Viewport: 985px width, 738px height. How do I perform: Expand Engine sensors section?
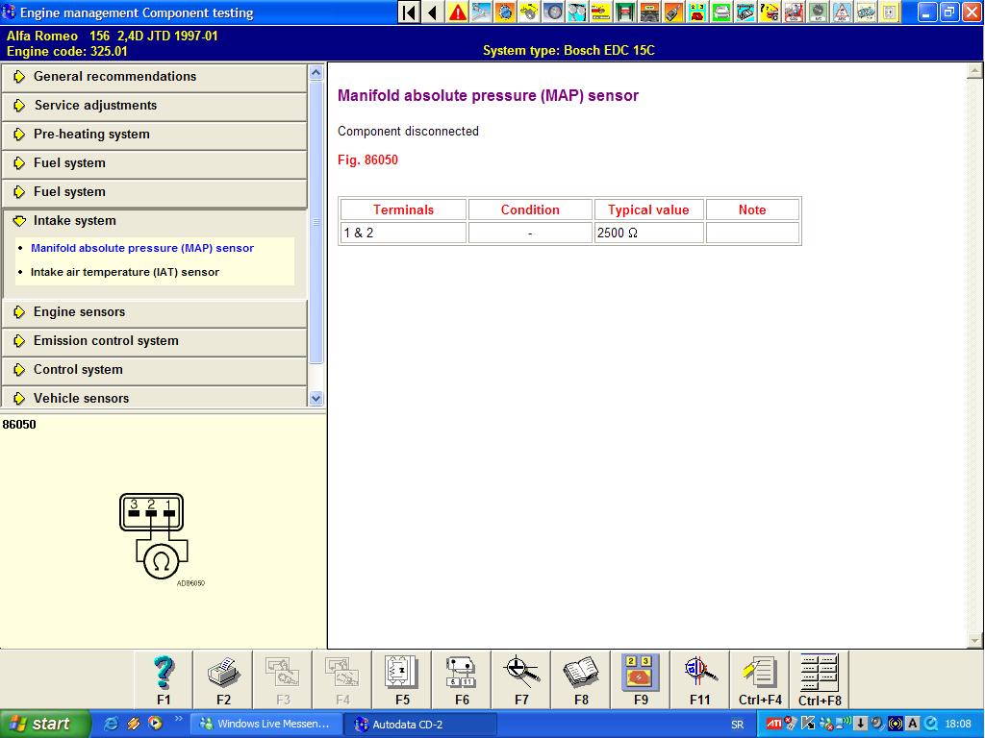[x=154, y=312]
